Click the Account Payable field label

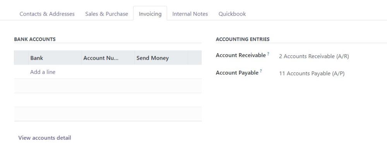(237, 73)
